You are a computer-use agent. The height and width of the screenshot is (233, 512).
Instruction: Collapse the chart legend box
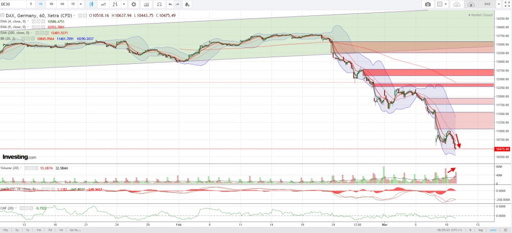click(2, 15)
